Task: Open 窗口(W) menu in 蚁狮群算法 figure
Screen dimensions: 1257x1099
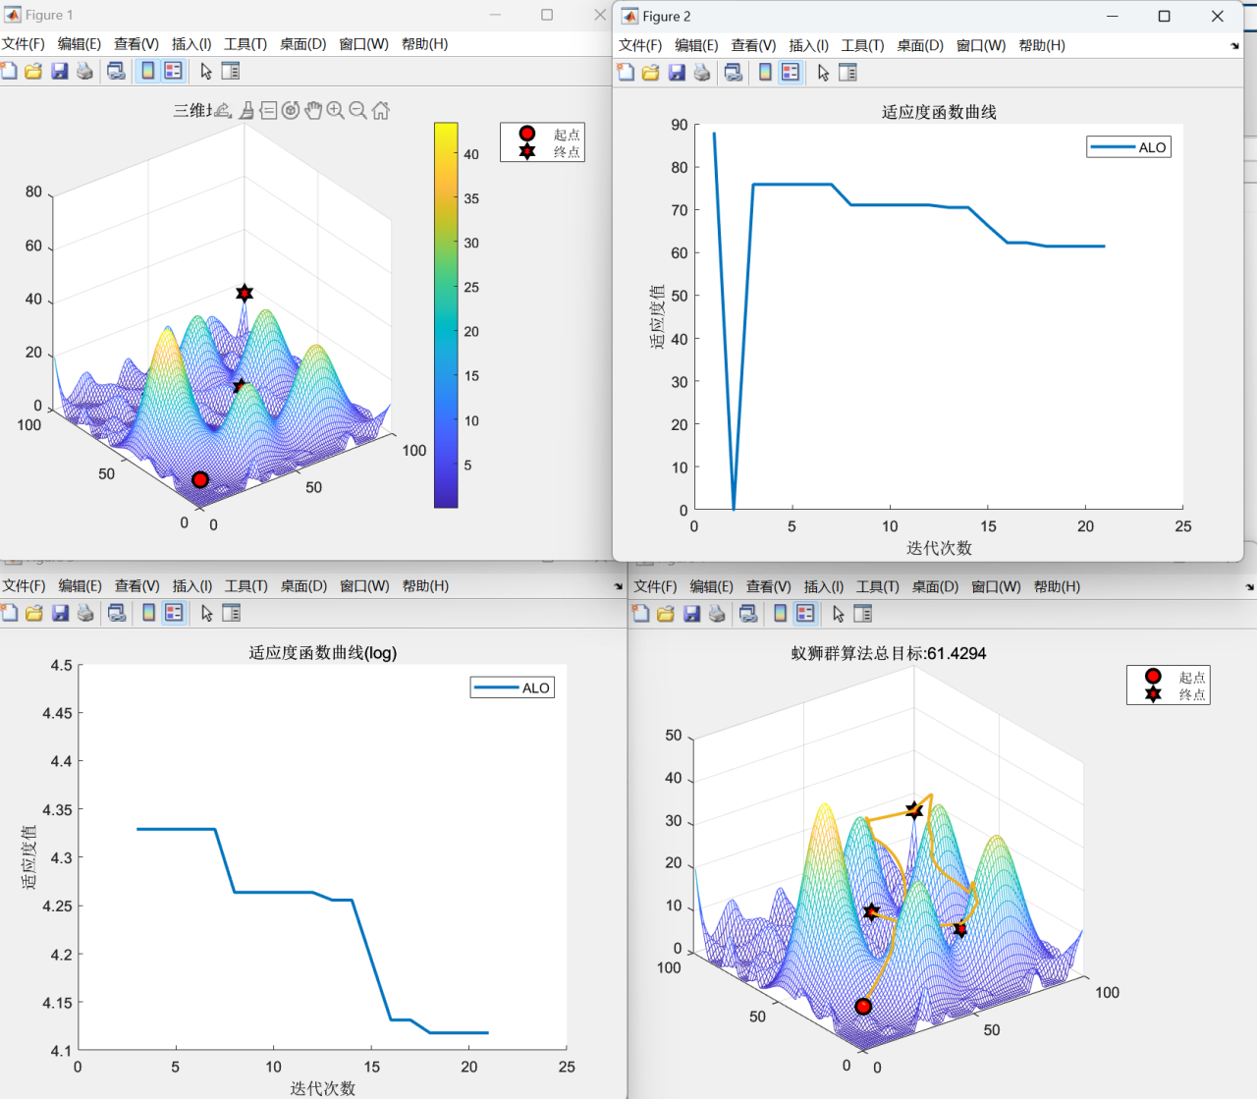Action: [x=996, y=587]
